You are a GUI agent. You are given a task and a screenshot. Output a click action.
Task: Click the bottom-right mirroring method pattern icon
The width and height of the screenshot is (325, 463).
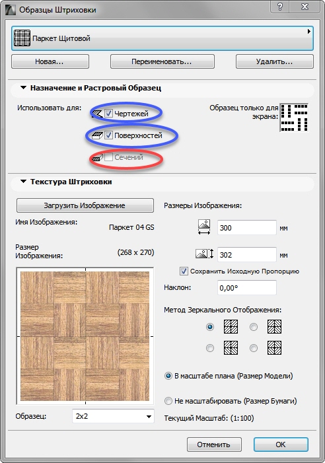pos(274,347)
